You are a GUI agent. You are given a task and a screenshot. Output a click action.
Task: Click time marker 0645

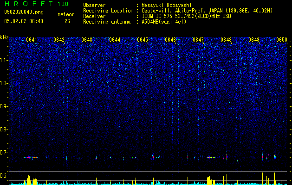(x=143, y=40)
